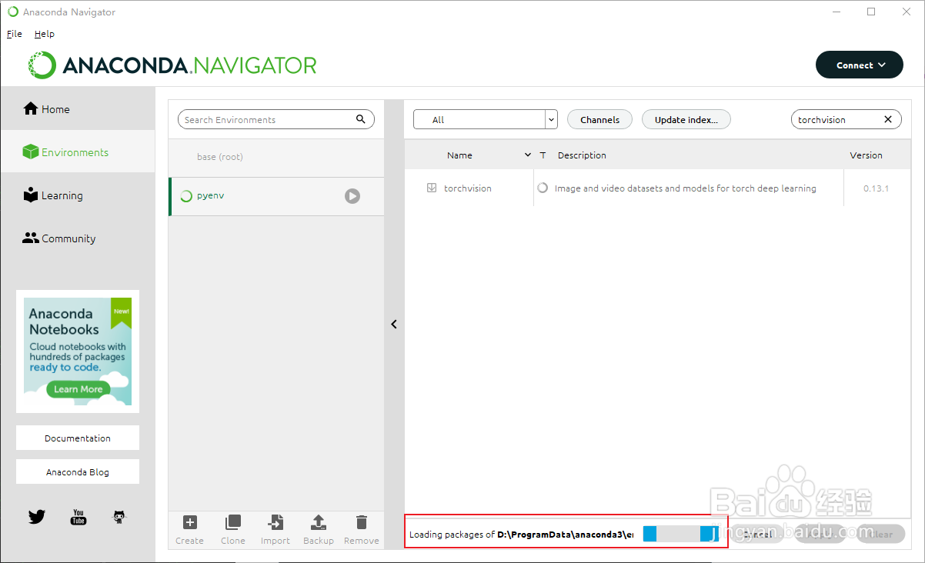Open the Anaconda Blog button
The width and height of the screenshot is (925, 563).
(x=78, y=471)
